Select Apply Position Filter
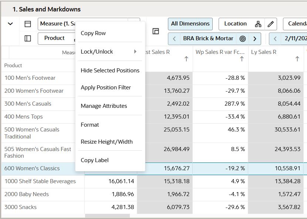Screen dimensions: 307x219 (106, 88)
